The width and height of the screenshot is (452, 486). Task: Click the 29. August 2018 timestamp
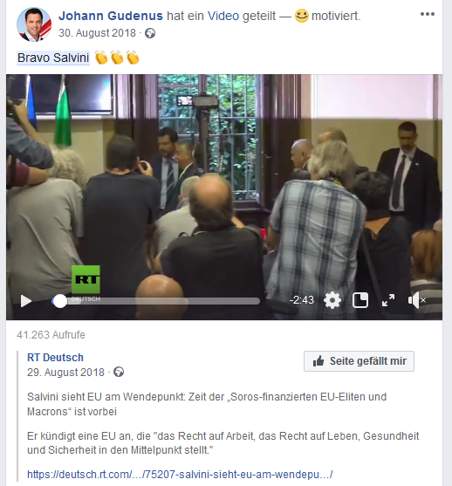pyautogui.click(x=65, y=372)
